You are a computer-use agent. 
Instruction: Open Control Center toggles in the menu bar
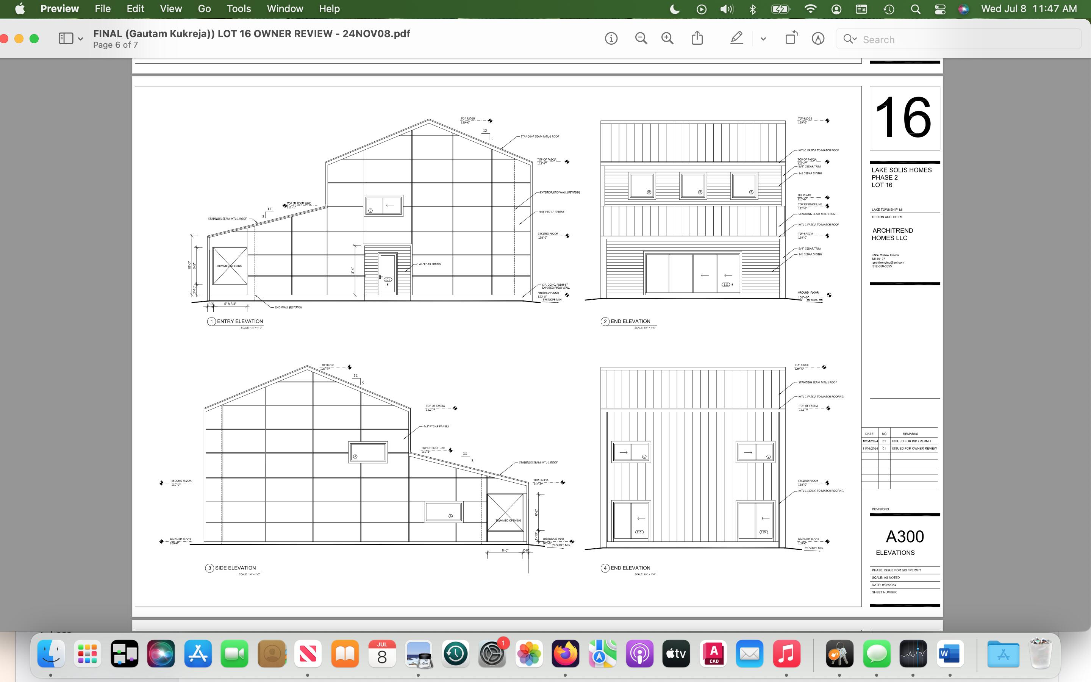940,9
